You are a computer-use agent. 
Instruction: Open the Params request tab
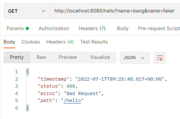pyautogui.click(x=18, y=28)
